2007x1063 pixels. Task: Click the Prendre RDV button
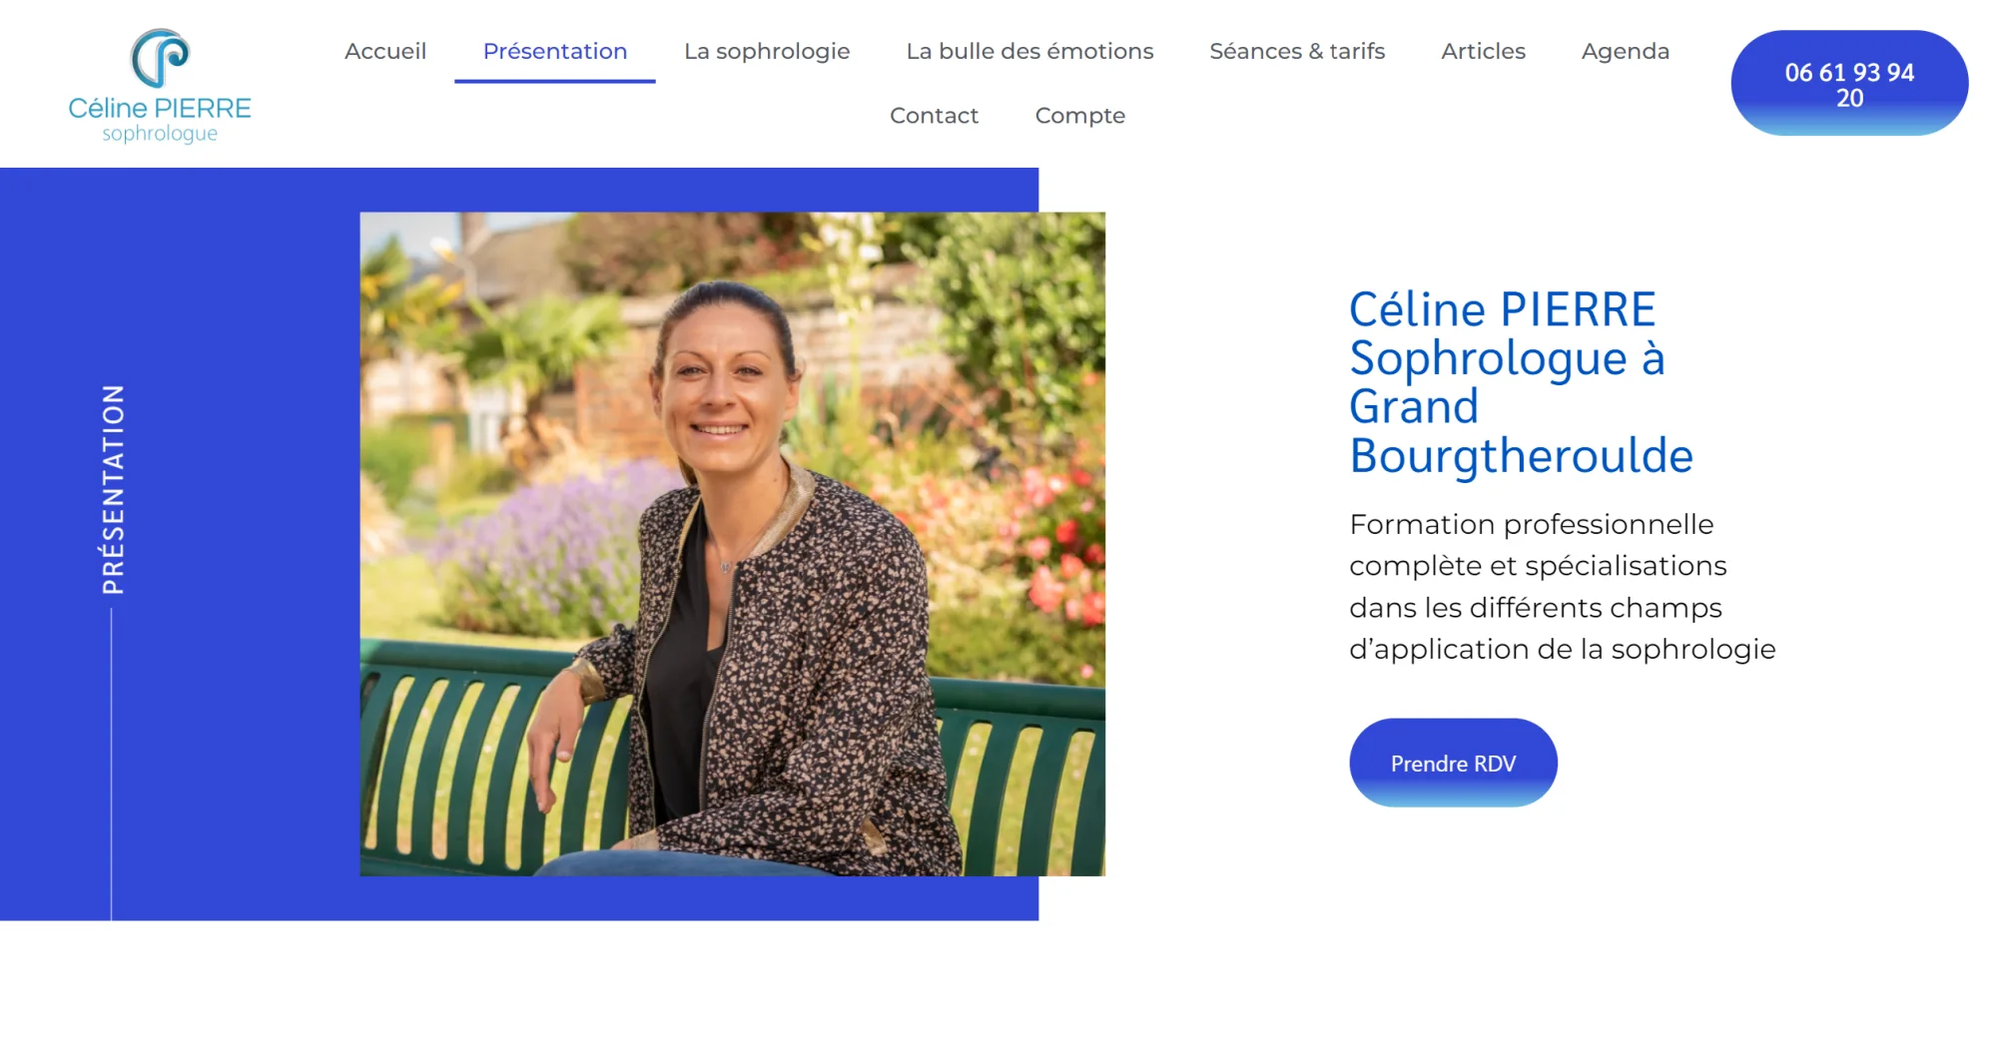[x=1453, y=763]
